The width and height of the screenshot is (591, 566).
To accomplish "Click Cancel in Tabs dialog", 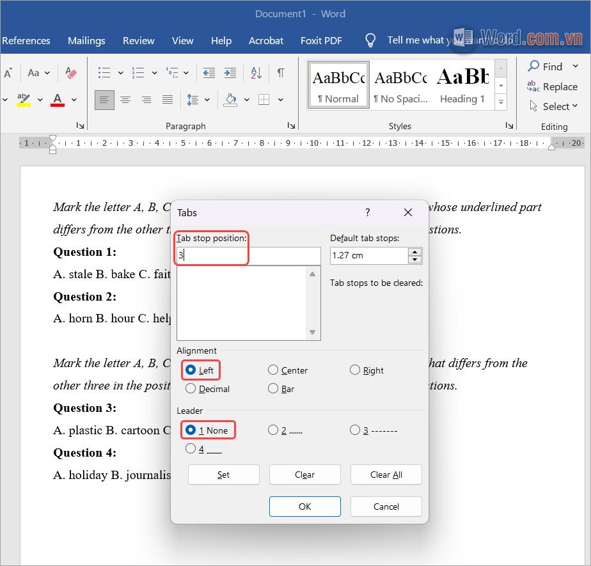I will [x=386, y=507].
